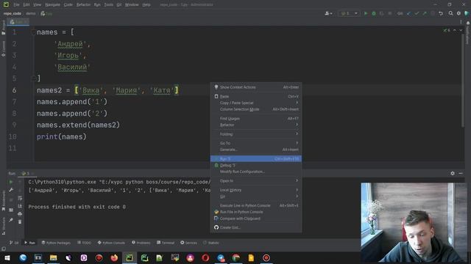Switch to the Problems tool tab
Viewport: 471px width, 264px height.
(141, 243)
